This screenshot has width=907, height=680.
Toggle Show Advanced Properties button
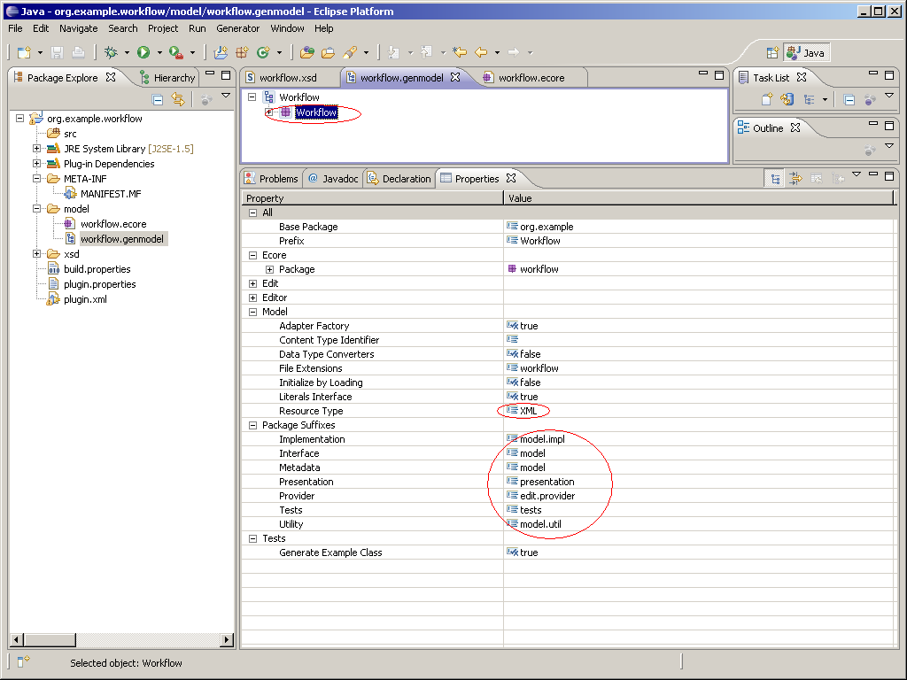[795, 179]
